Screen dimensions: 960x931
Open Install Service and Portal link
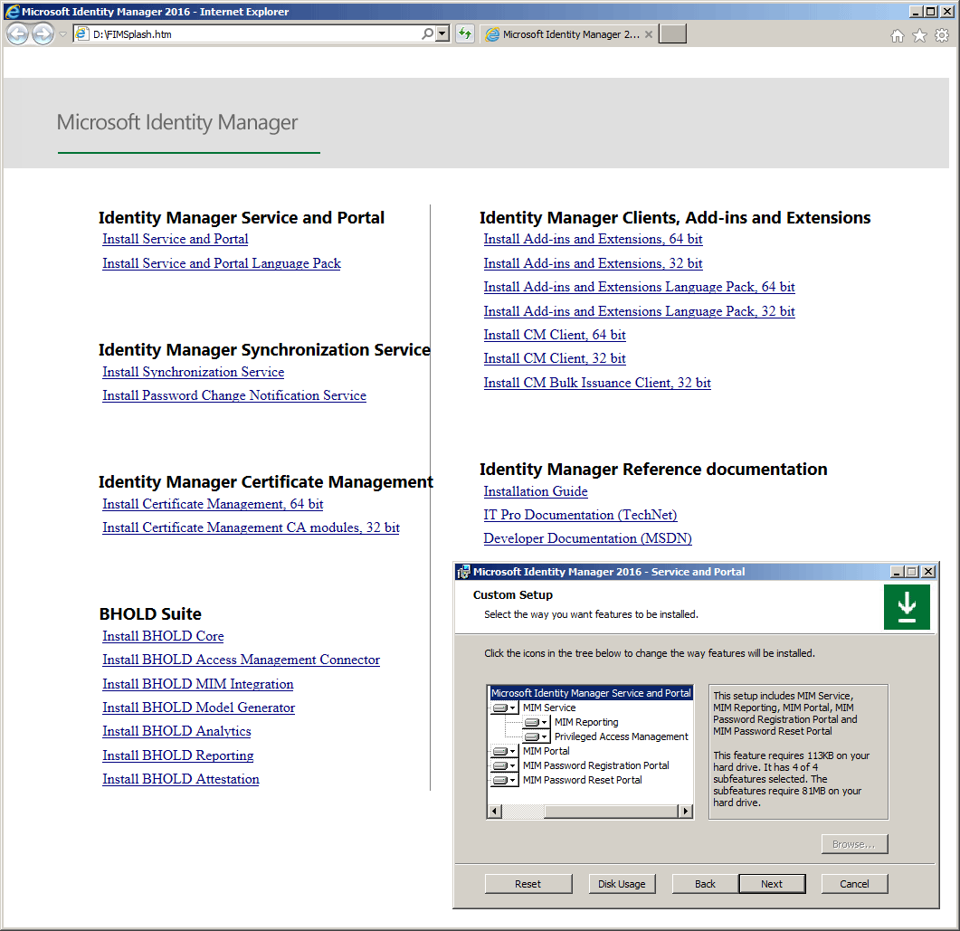coord(176,240)
